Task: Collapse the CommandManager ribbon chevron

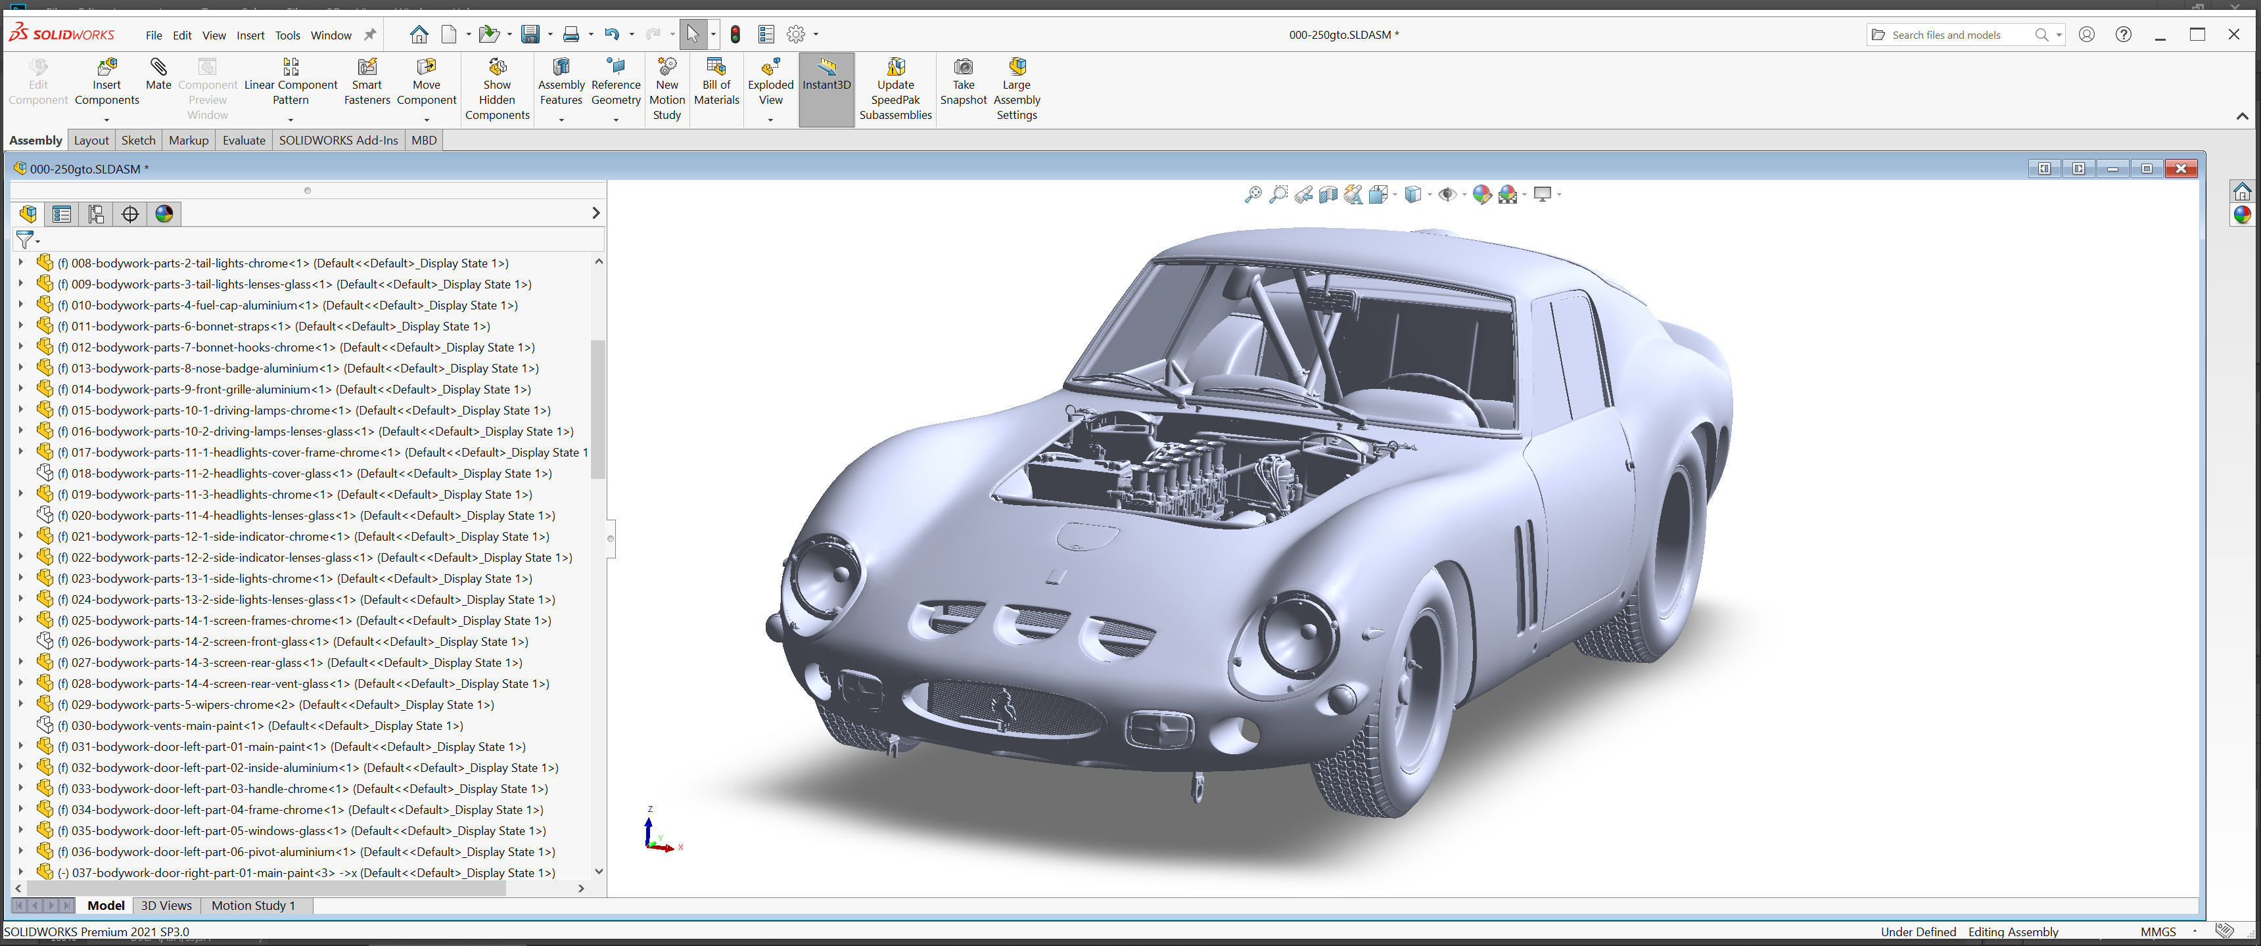Action: (x=2242, y=116)
